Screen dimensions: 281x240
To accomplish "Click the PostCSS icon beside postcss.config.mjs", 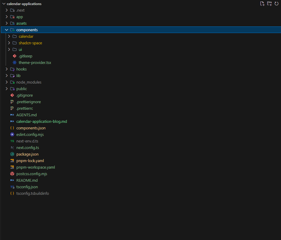I will click(x=12, y=174).
